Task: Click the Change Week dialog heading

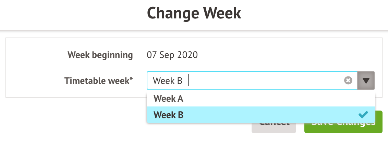Action: click(x=194, y=14)
